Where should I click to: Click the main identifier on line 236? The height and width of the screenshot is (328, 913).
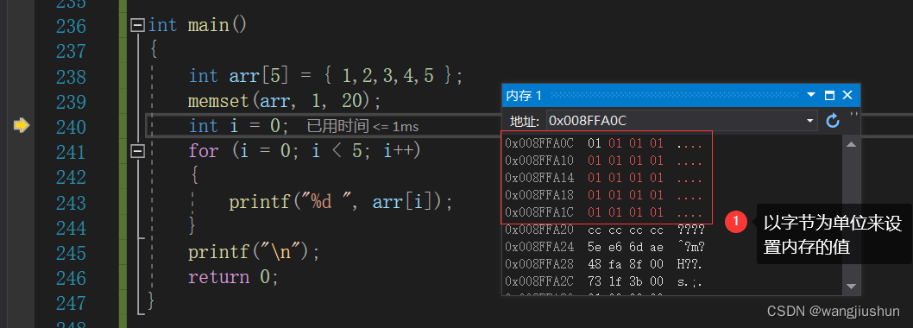pos(208,26)
